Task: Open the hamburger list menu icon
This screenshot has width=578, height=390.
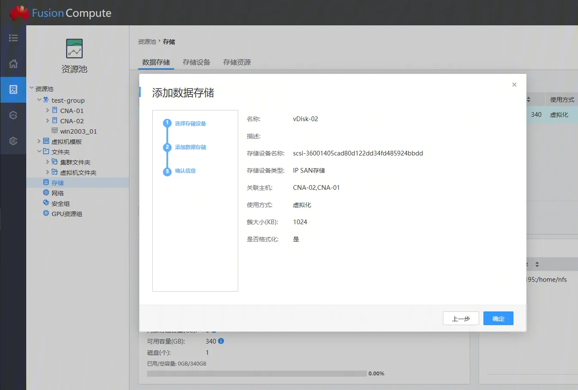Action: [13, 38]
